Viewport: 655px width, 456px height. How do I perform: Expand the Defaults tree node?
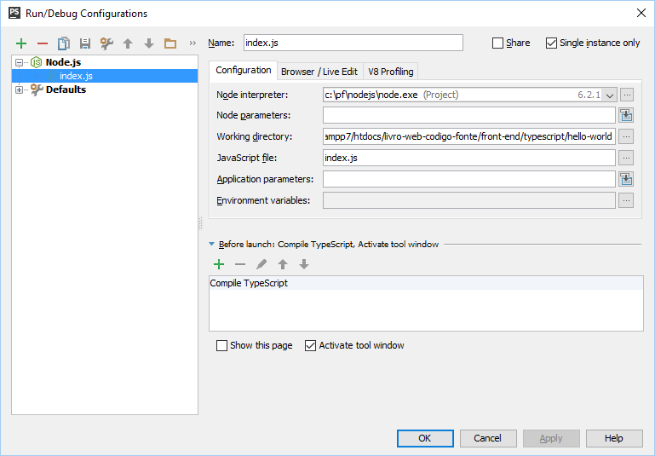19,90
